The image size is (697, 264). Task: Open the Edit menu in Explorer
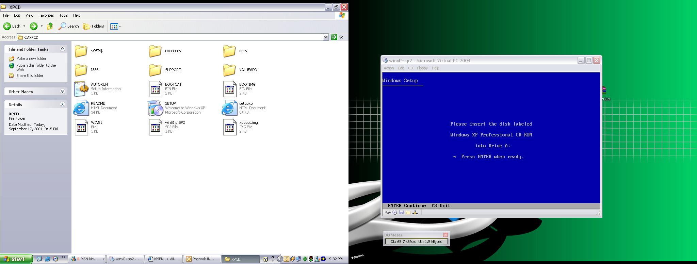click(x=17, y=15)
